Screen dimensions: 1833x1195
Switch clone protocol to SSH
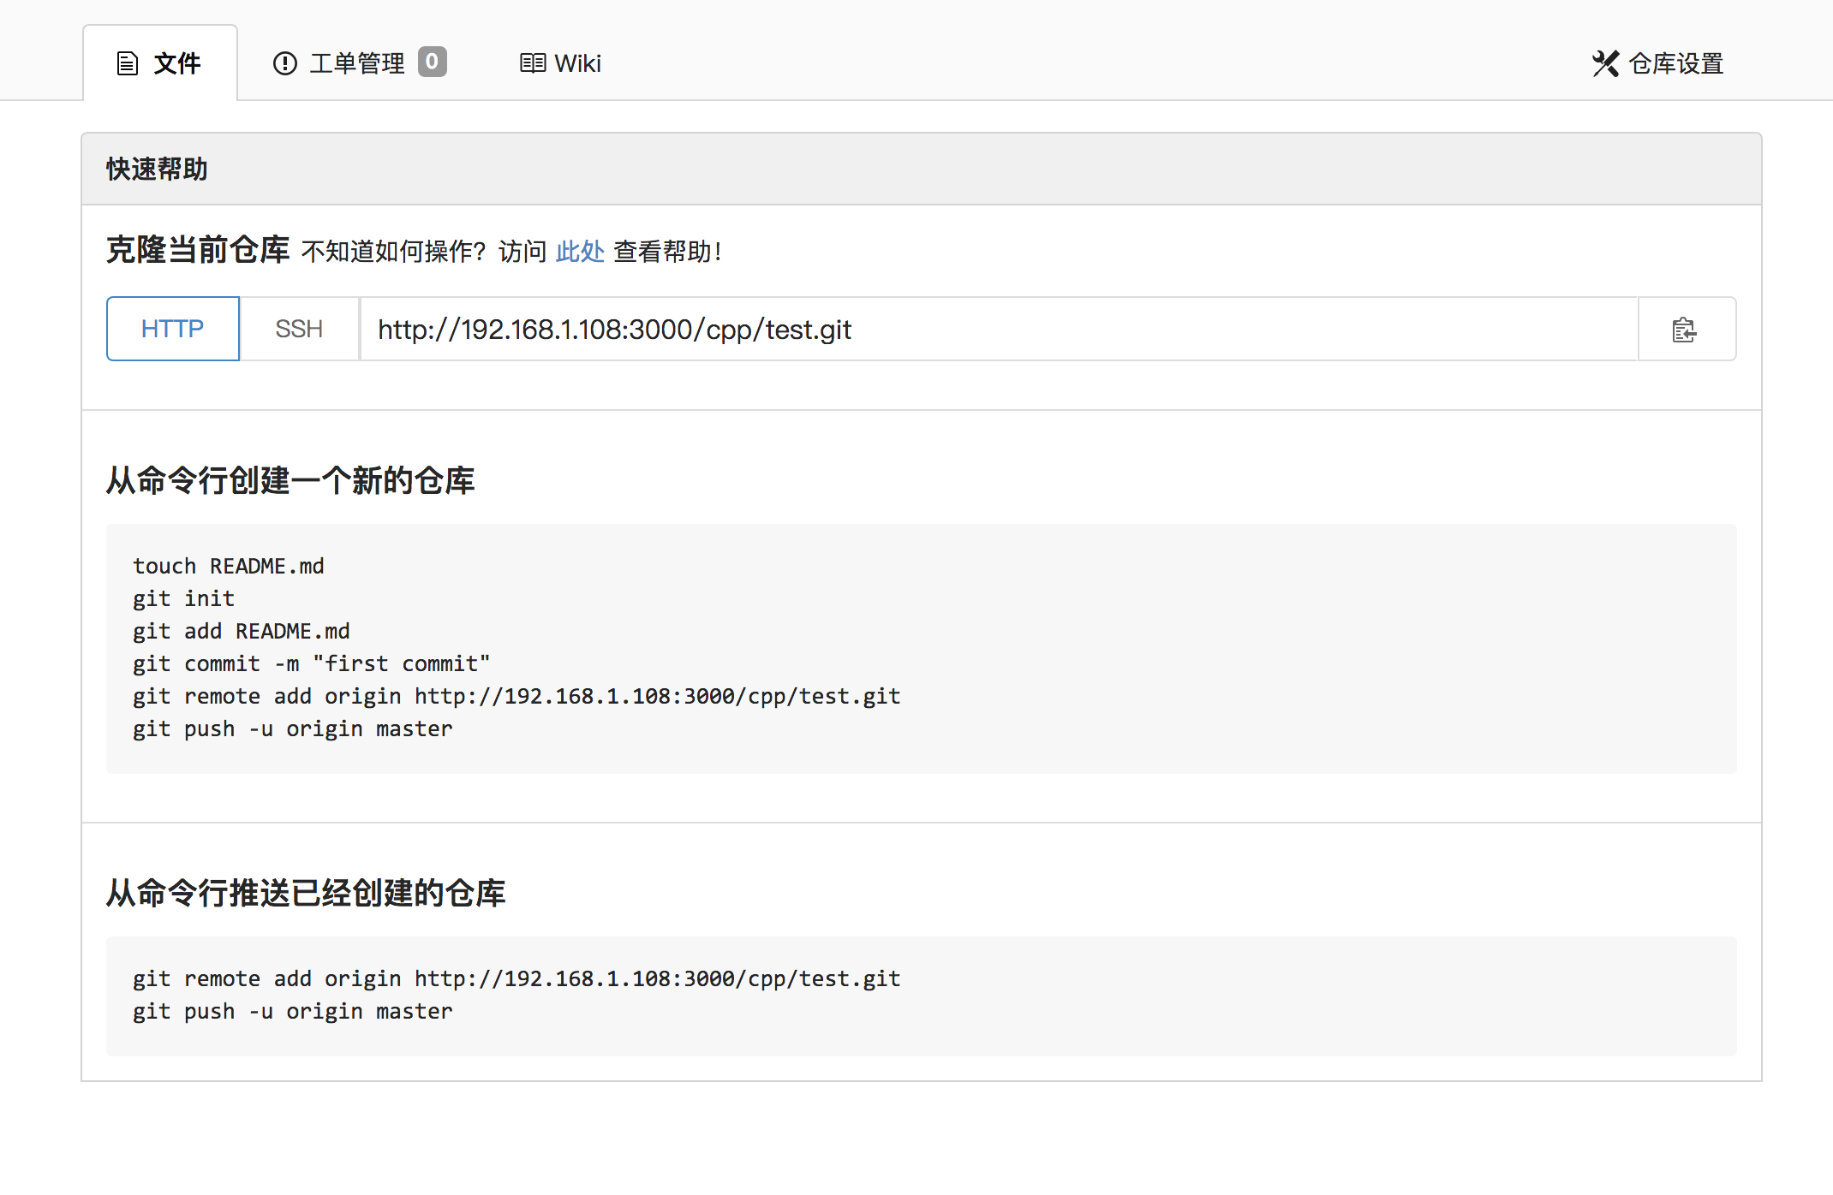point(299,329)
